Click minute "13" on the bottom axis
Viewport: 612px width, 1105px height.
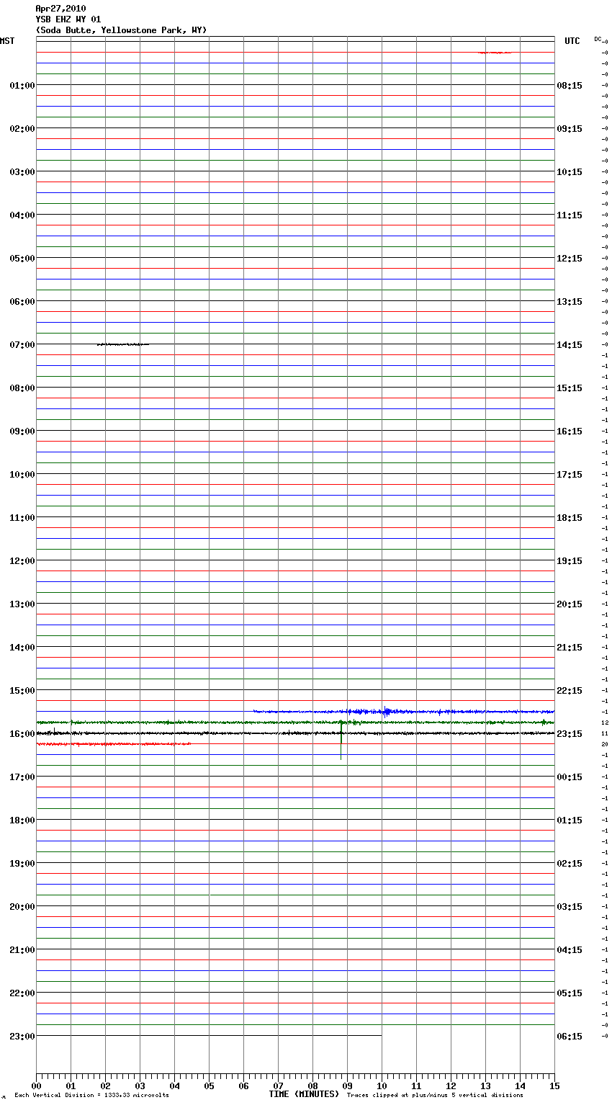pos(485,1086)
